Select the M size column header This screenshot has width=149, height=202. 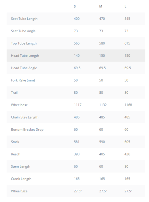pos(101,6)
